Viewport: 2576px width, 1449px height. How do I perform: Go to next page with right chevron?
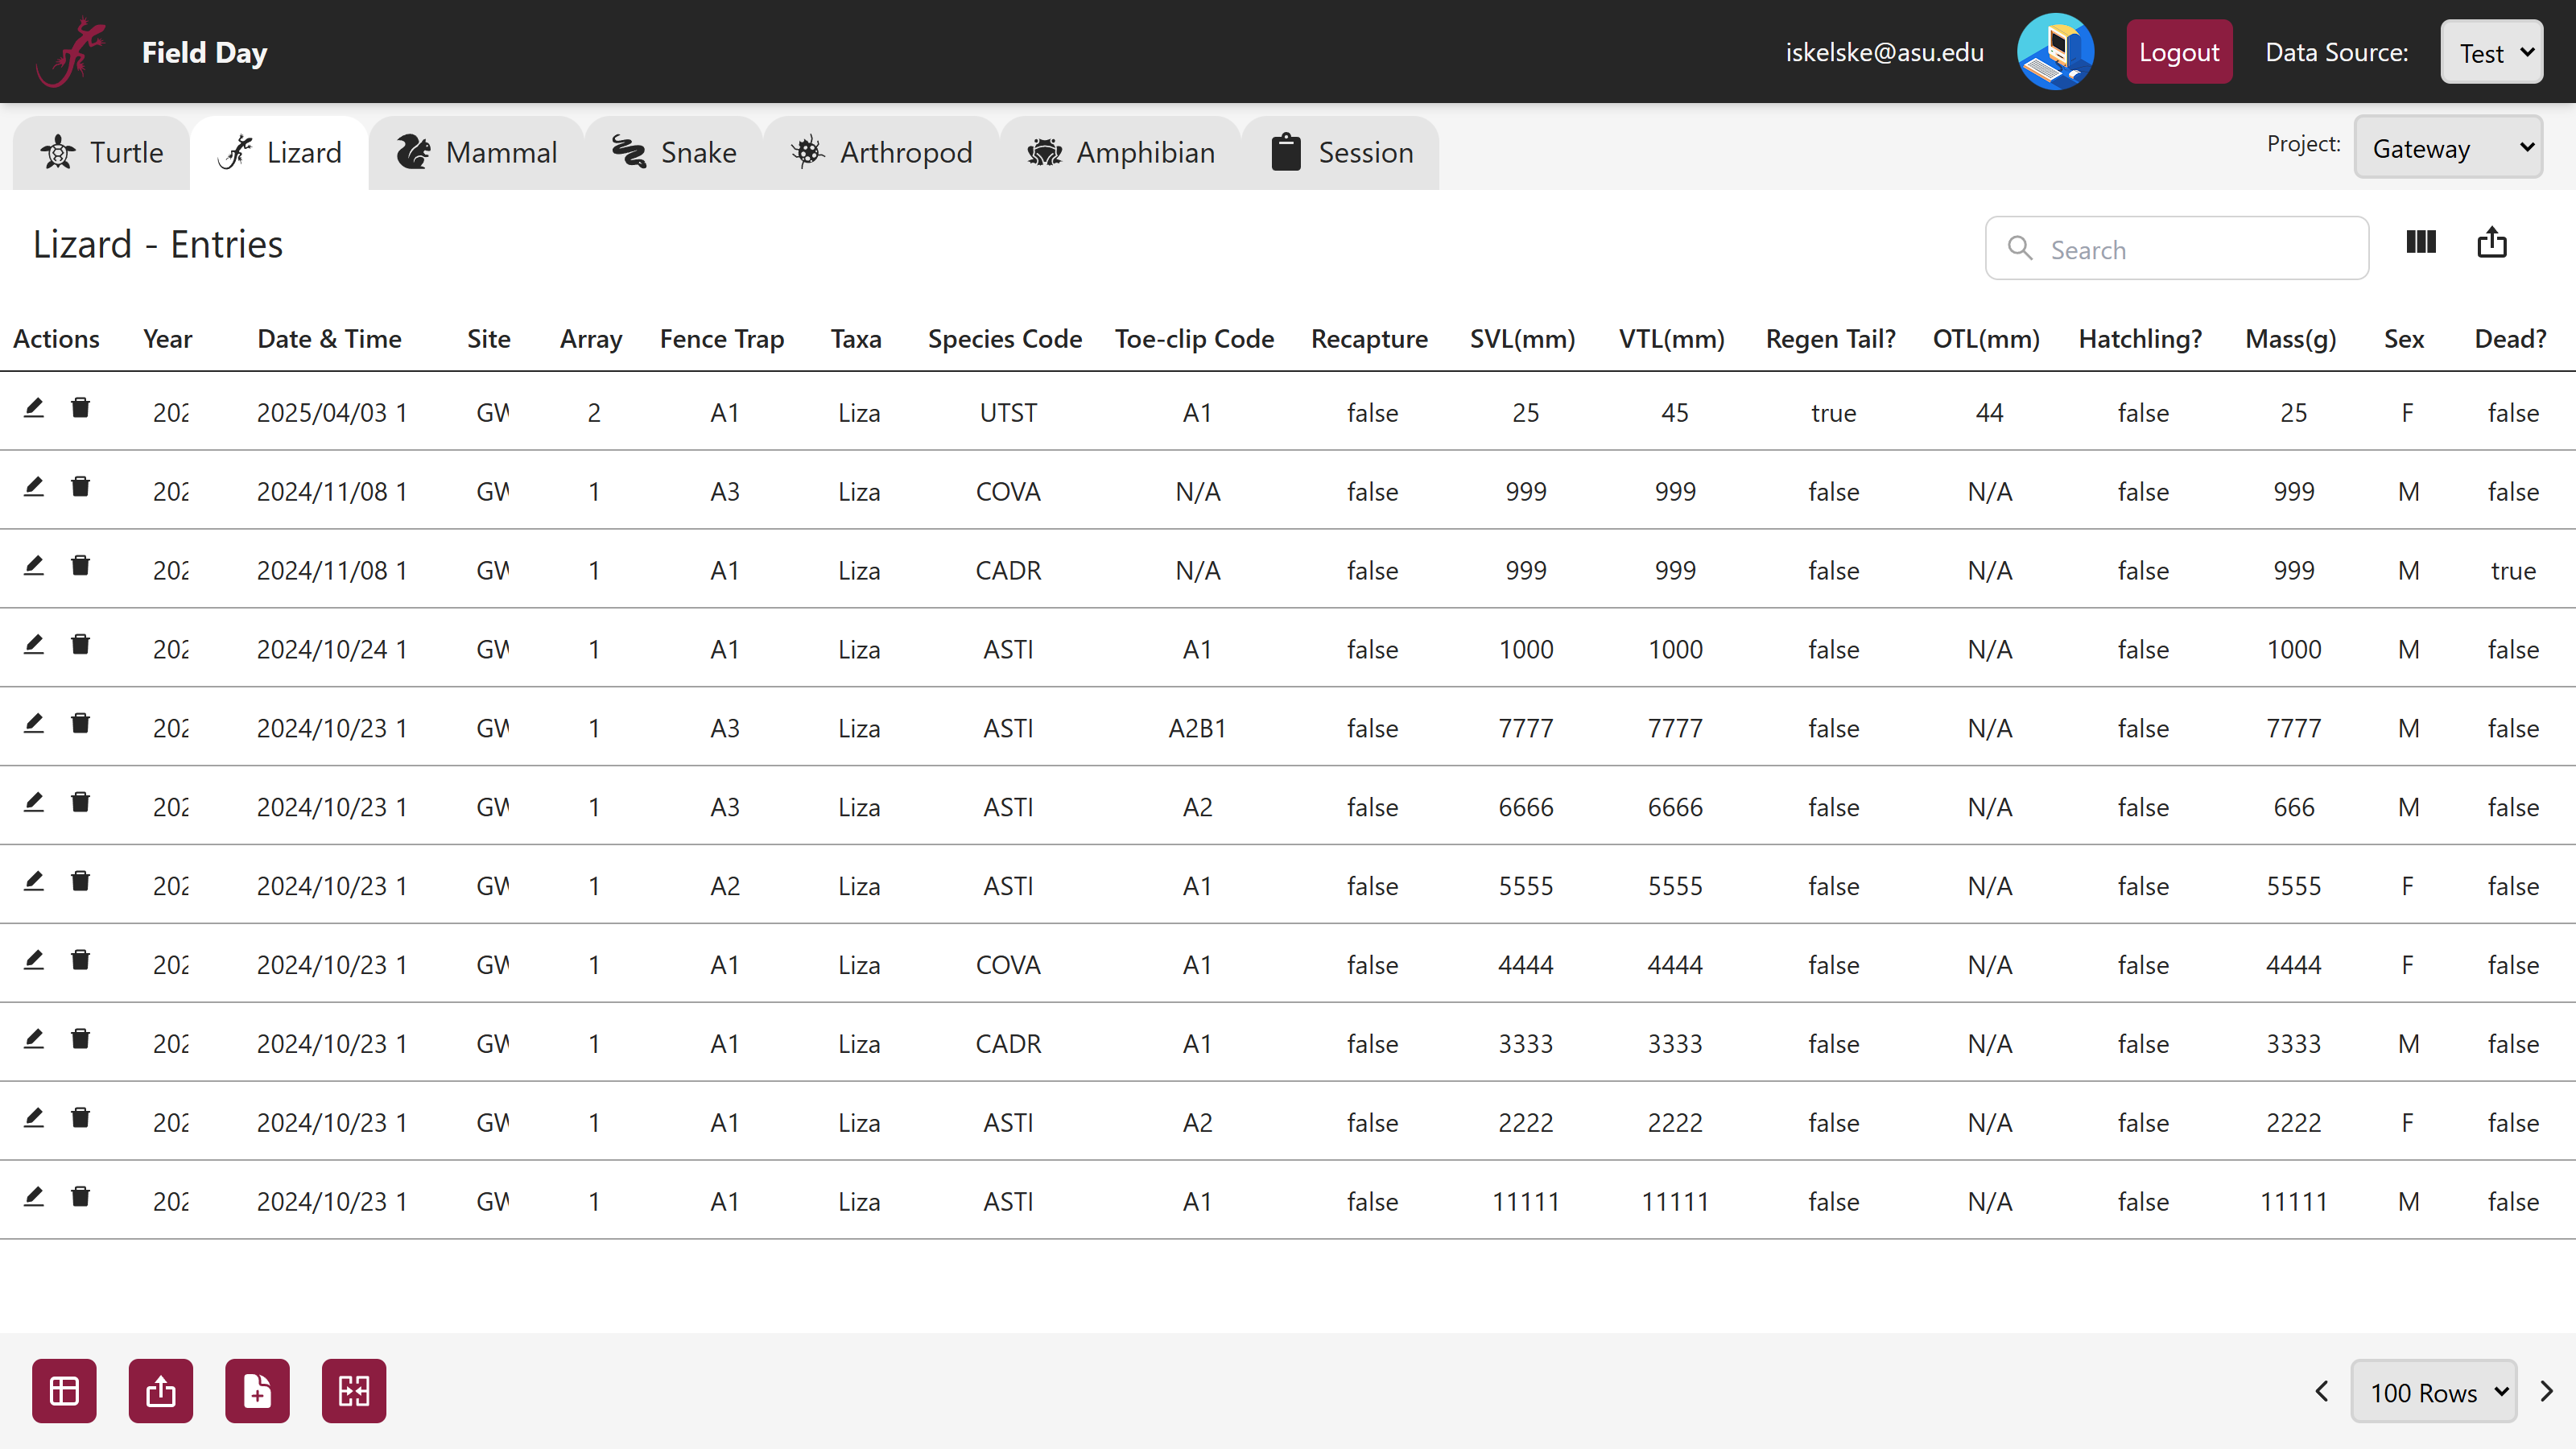coord(2546,1391)
